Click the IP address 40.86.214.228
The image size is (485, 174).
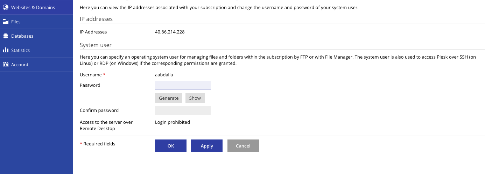pyautogui.click(x=170, y=32)
